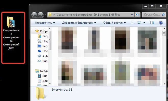Image resolution: width=168 pixels, height=101 pixels.
Task: Select first thumbnail in second row
Action: 67,73
